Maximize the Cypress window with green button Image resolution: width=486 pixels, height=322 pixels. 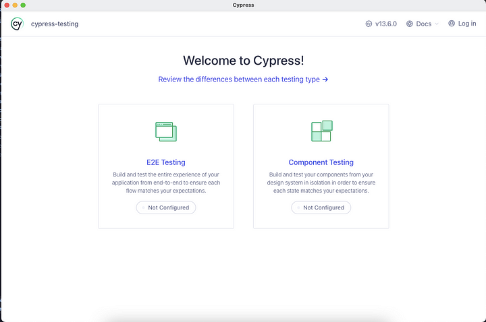coord(23,5)
